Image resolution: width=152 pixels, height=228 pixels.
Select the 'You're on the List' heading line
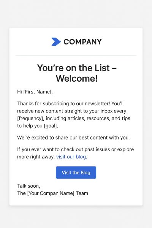77,68
